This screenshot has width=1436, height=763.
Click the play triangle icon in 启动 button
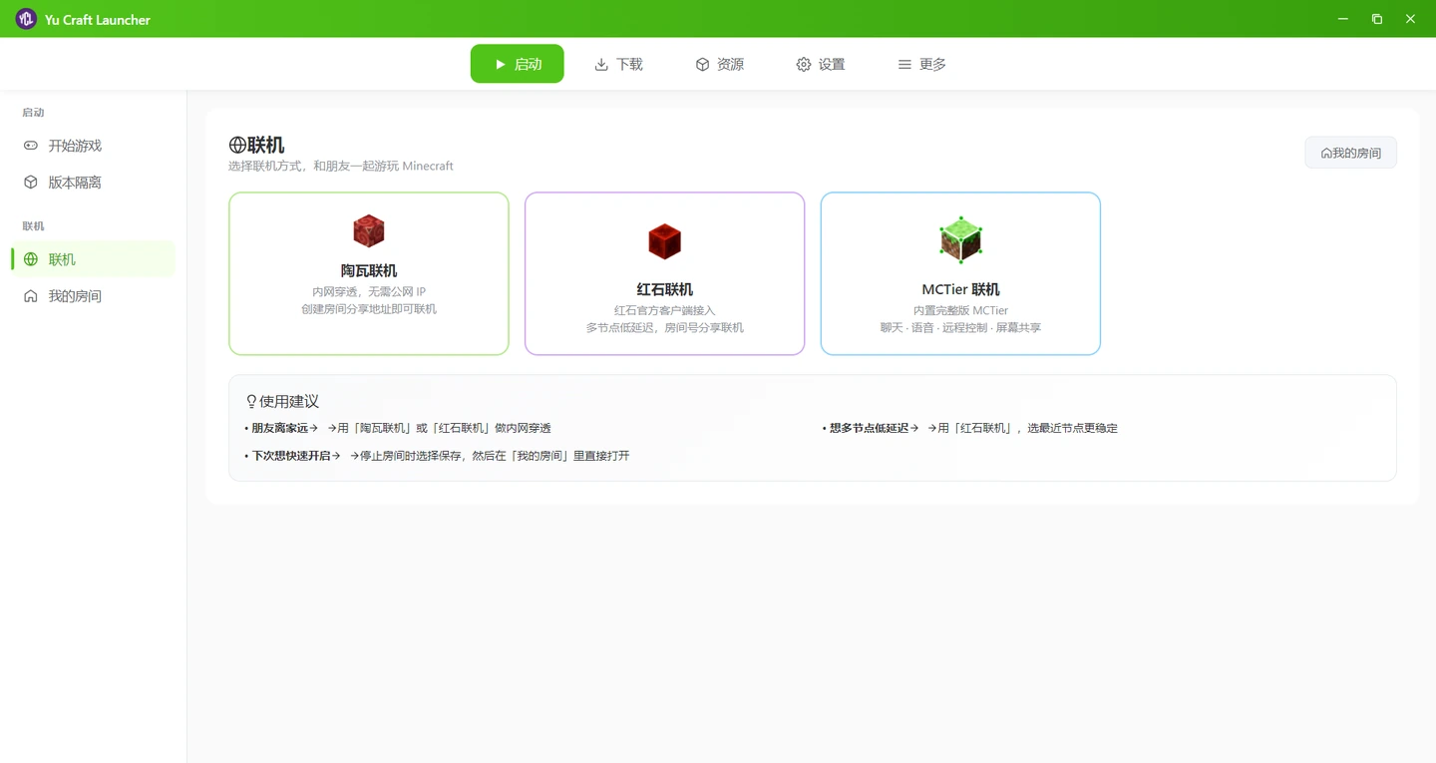tap(501, 64)
